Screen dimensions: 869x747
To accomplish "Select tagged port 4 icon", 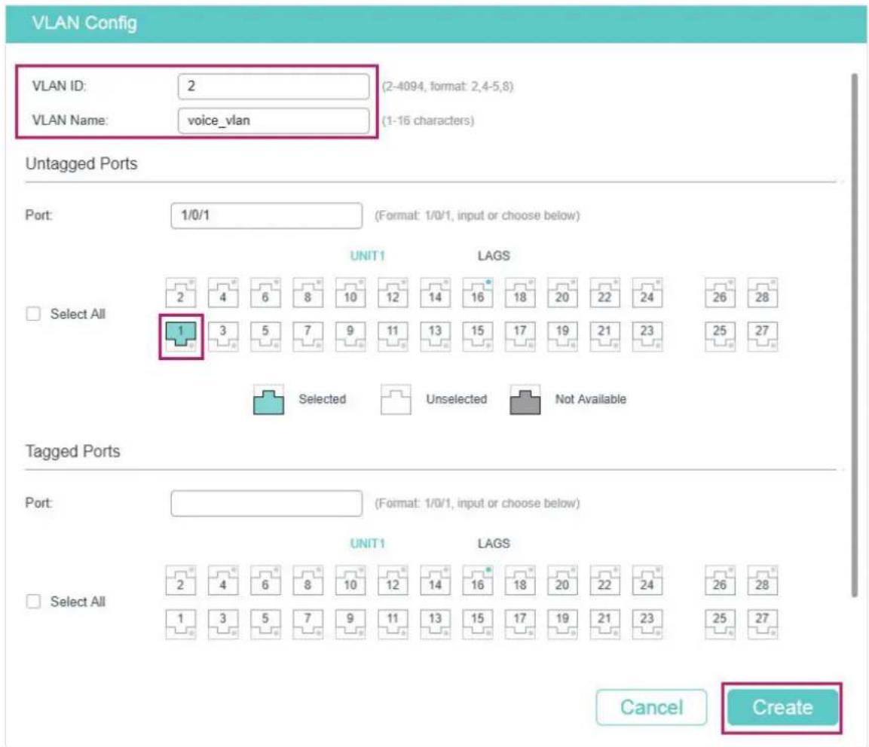I will (x=223, y=581).
